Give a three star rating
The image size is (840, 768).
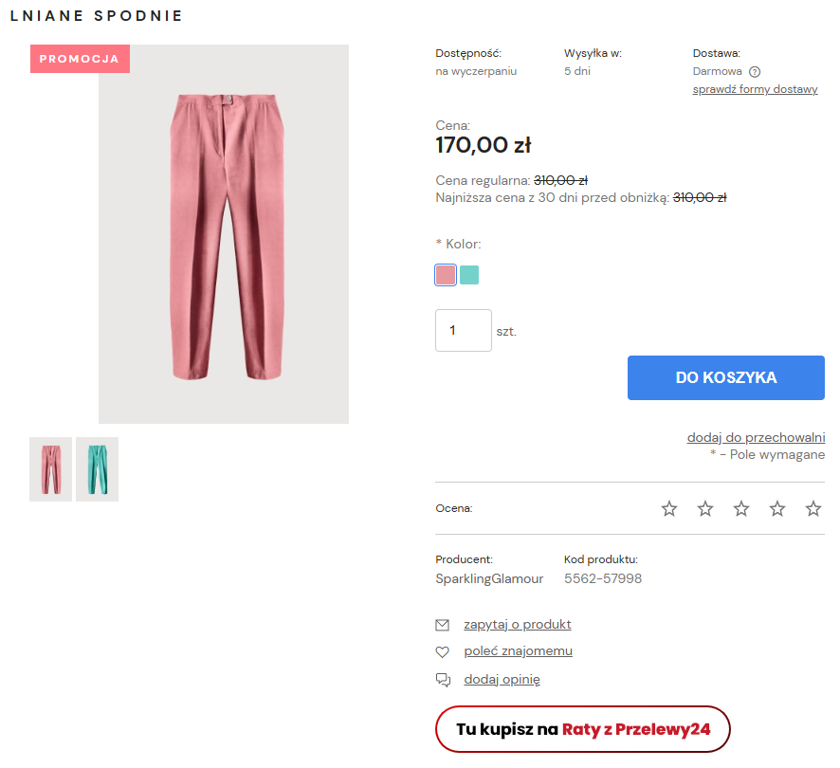741,509
